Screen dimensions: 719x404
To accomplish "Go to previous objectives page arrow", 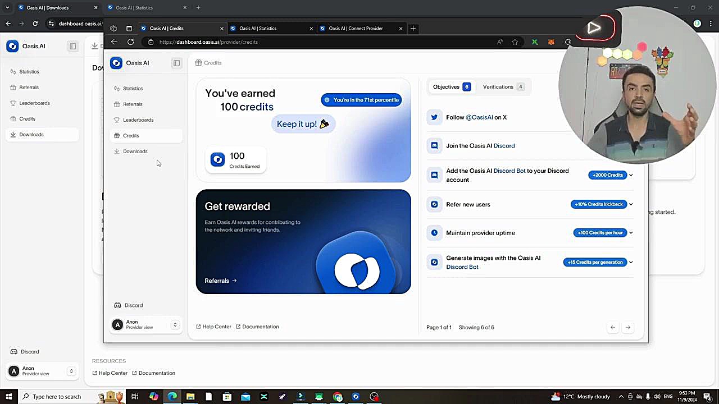I will pos(613,327).
